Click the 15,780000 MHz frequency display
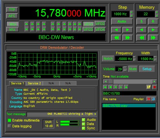 pos(63,13)
